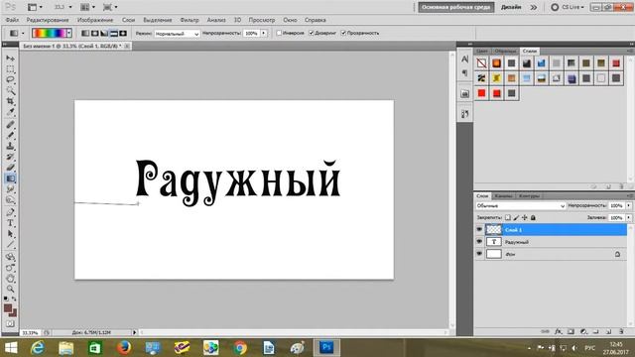Lock layer position icon
The image size is (635, 357).
(525, 218)
